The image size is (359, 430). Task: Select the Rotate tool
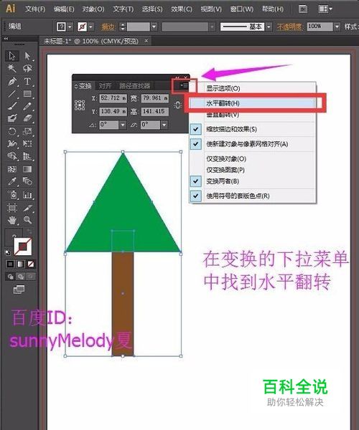point(12,131)
